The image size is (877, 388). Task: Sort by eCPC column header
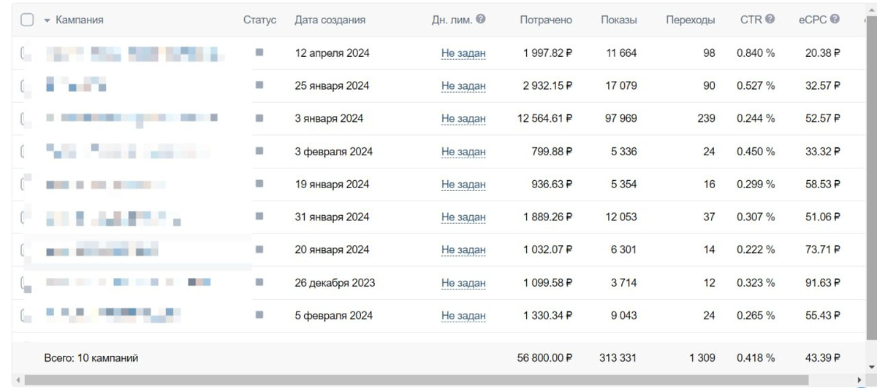tap(813, 20)
